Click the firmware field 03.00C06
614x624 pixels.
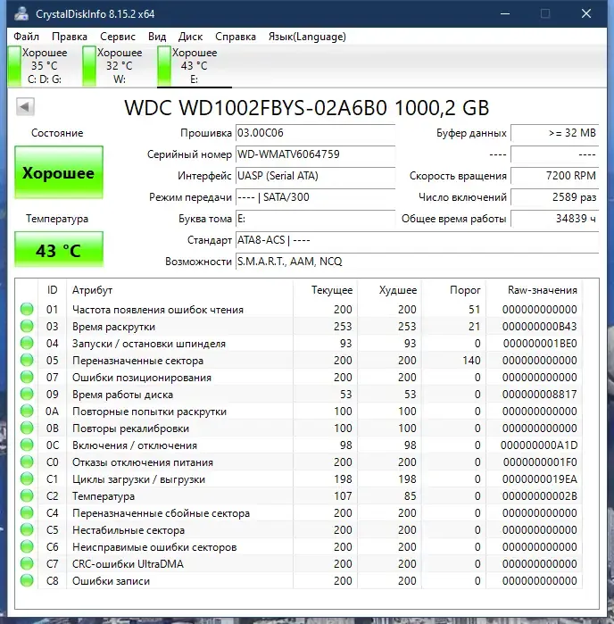pos(315,133)
